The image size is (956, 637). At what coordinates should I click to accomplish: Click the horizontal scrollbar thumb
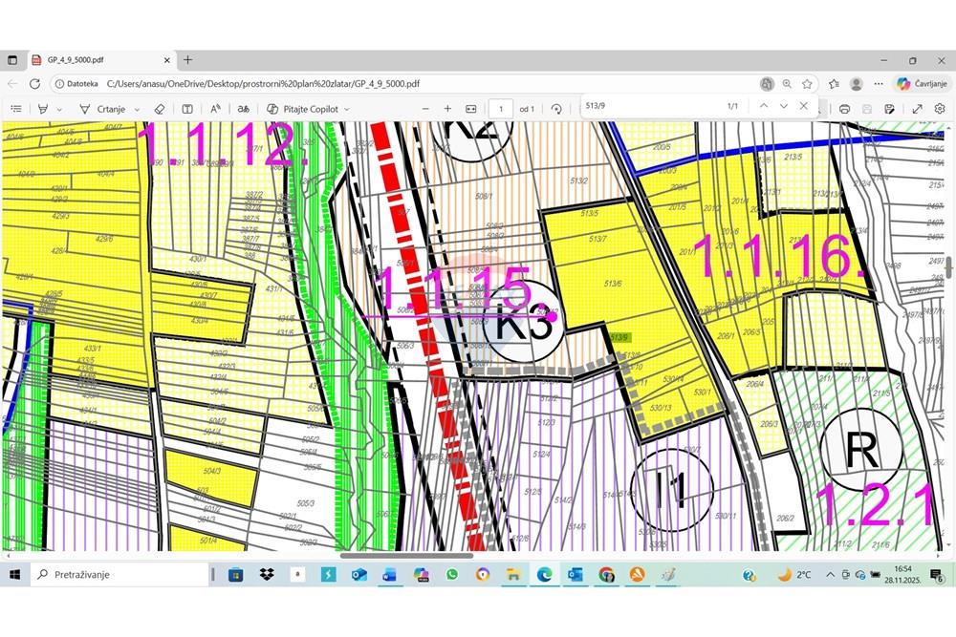(x=406, y=556)
